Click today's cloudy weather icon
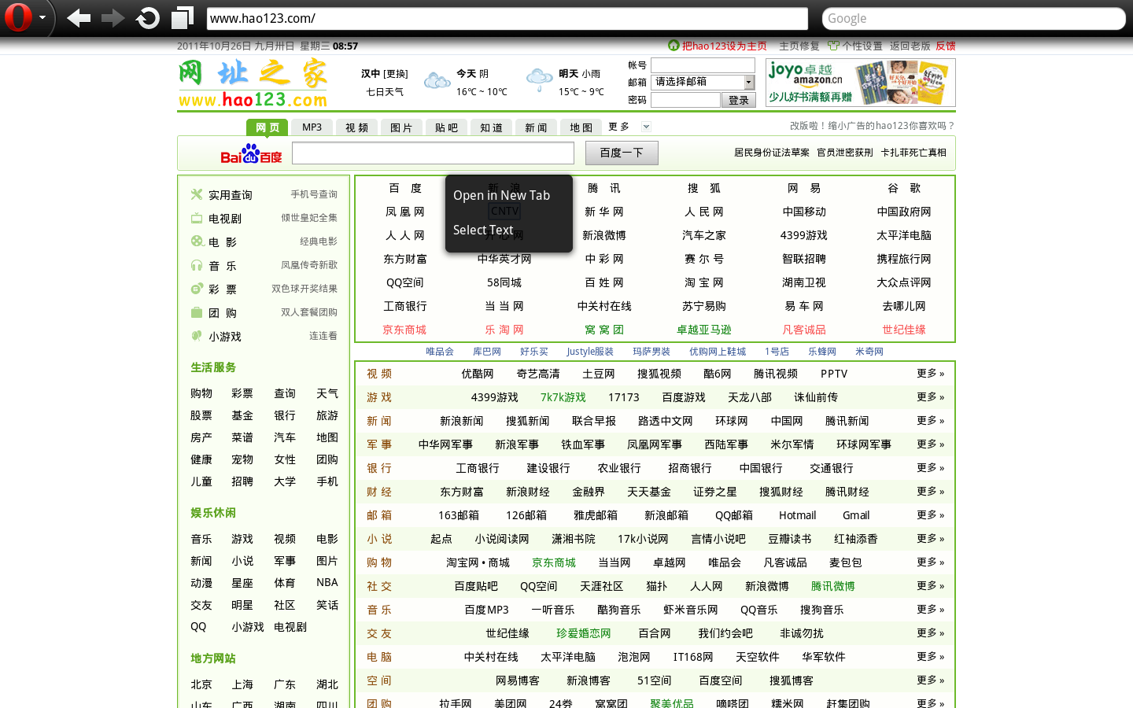1133x708 pixels. [437, 80]
